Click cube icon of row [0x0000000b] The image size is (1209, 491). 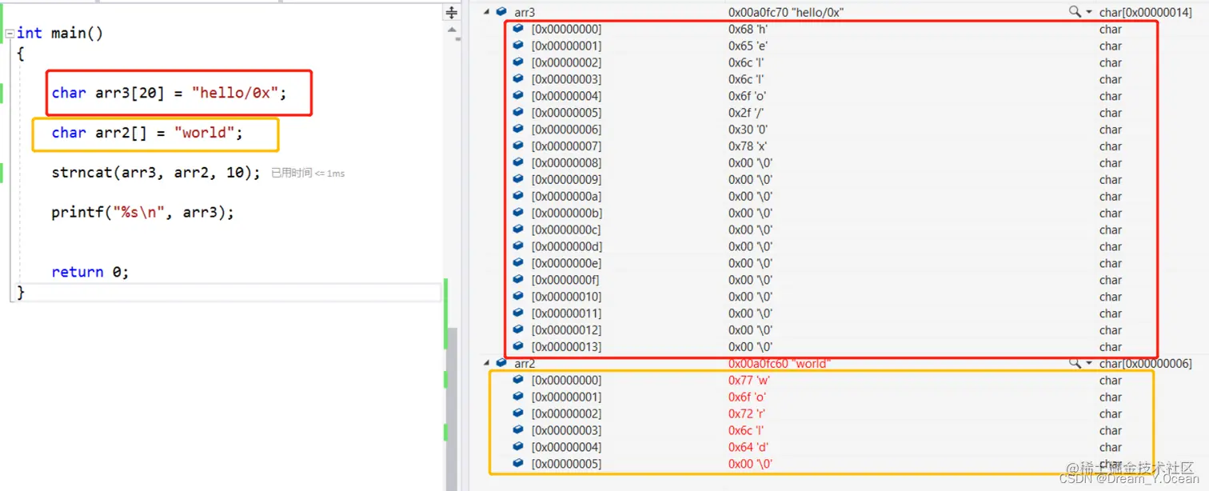[518, 213]
